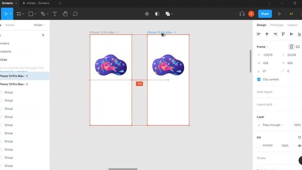Screen dimensions: 302x170
Task: Open the Frame type dropdown
Action: pyautogui.click(x=262, y=47)
